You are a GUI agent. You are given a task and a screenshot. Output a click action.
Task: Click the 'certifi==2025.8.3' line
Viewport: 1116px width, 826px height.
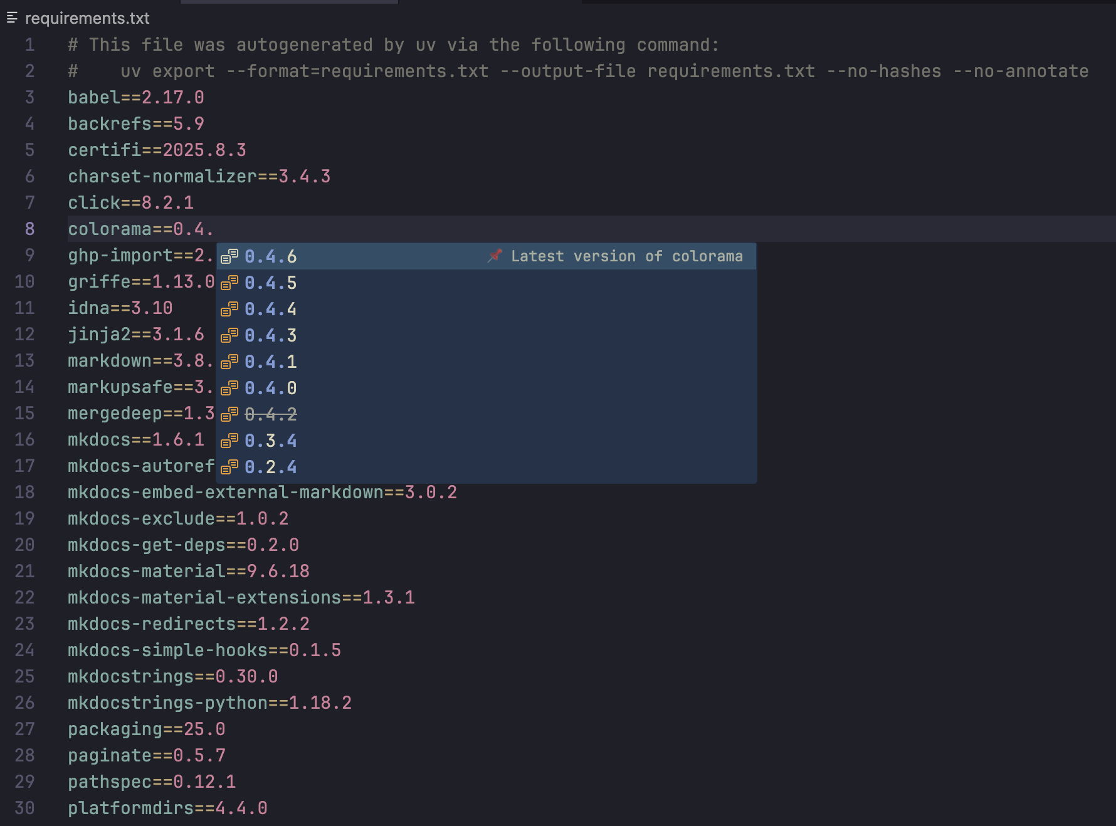tap(157, 150)
